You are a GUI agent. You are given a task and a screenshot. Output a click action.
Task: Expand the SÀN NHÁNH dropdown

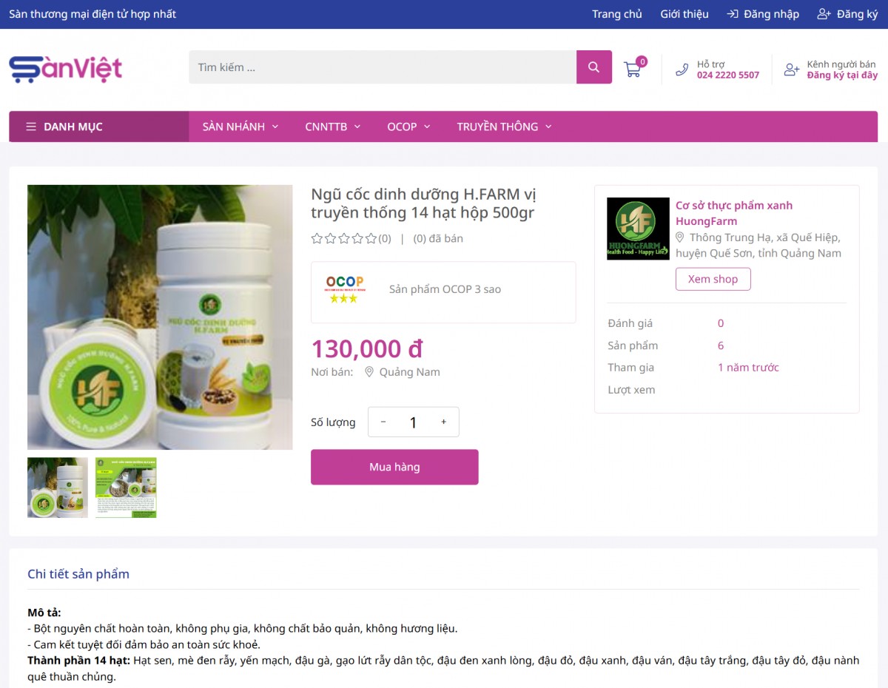point(240,127)
